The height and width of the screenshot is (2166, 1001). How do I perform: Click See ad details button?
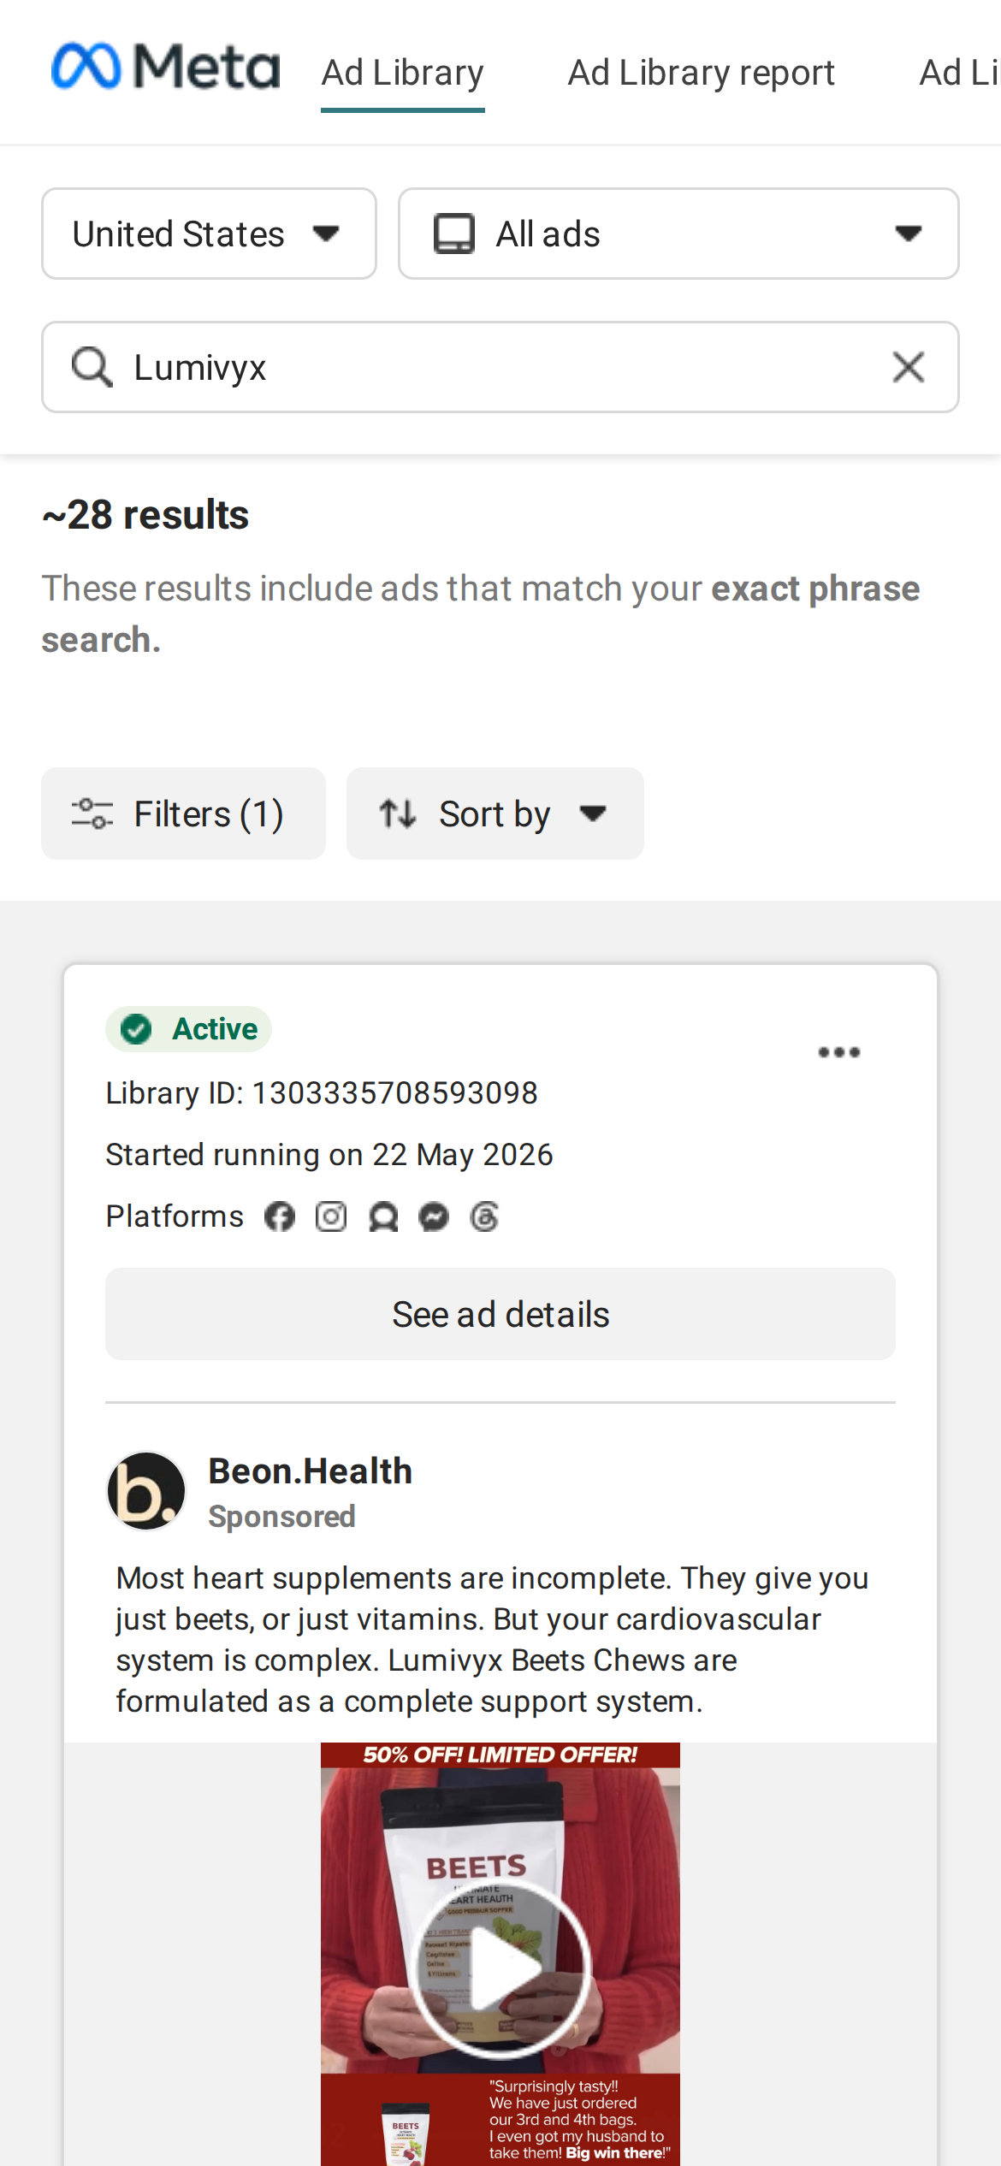[x=500, y=1314]
